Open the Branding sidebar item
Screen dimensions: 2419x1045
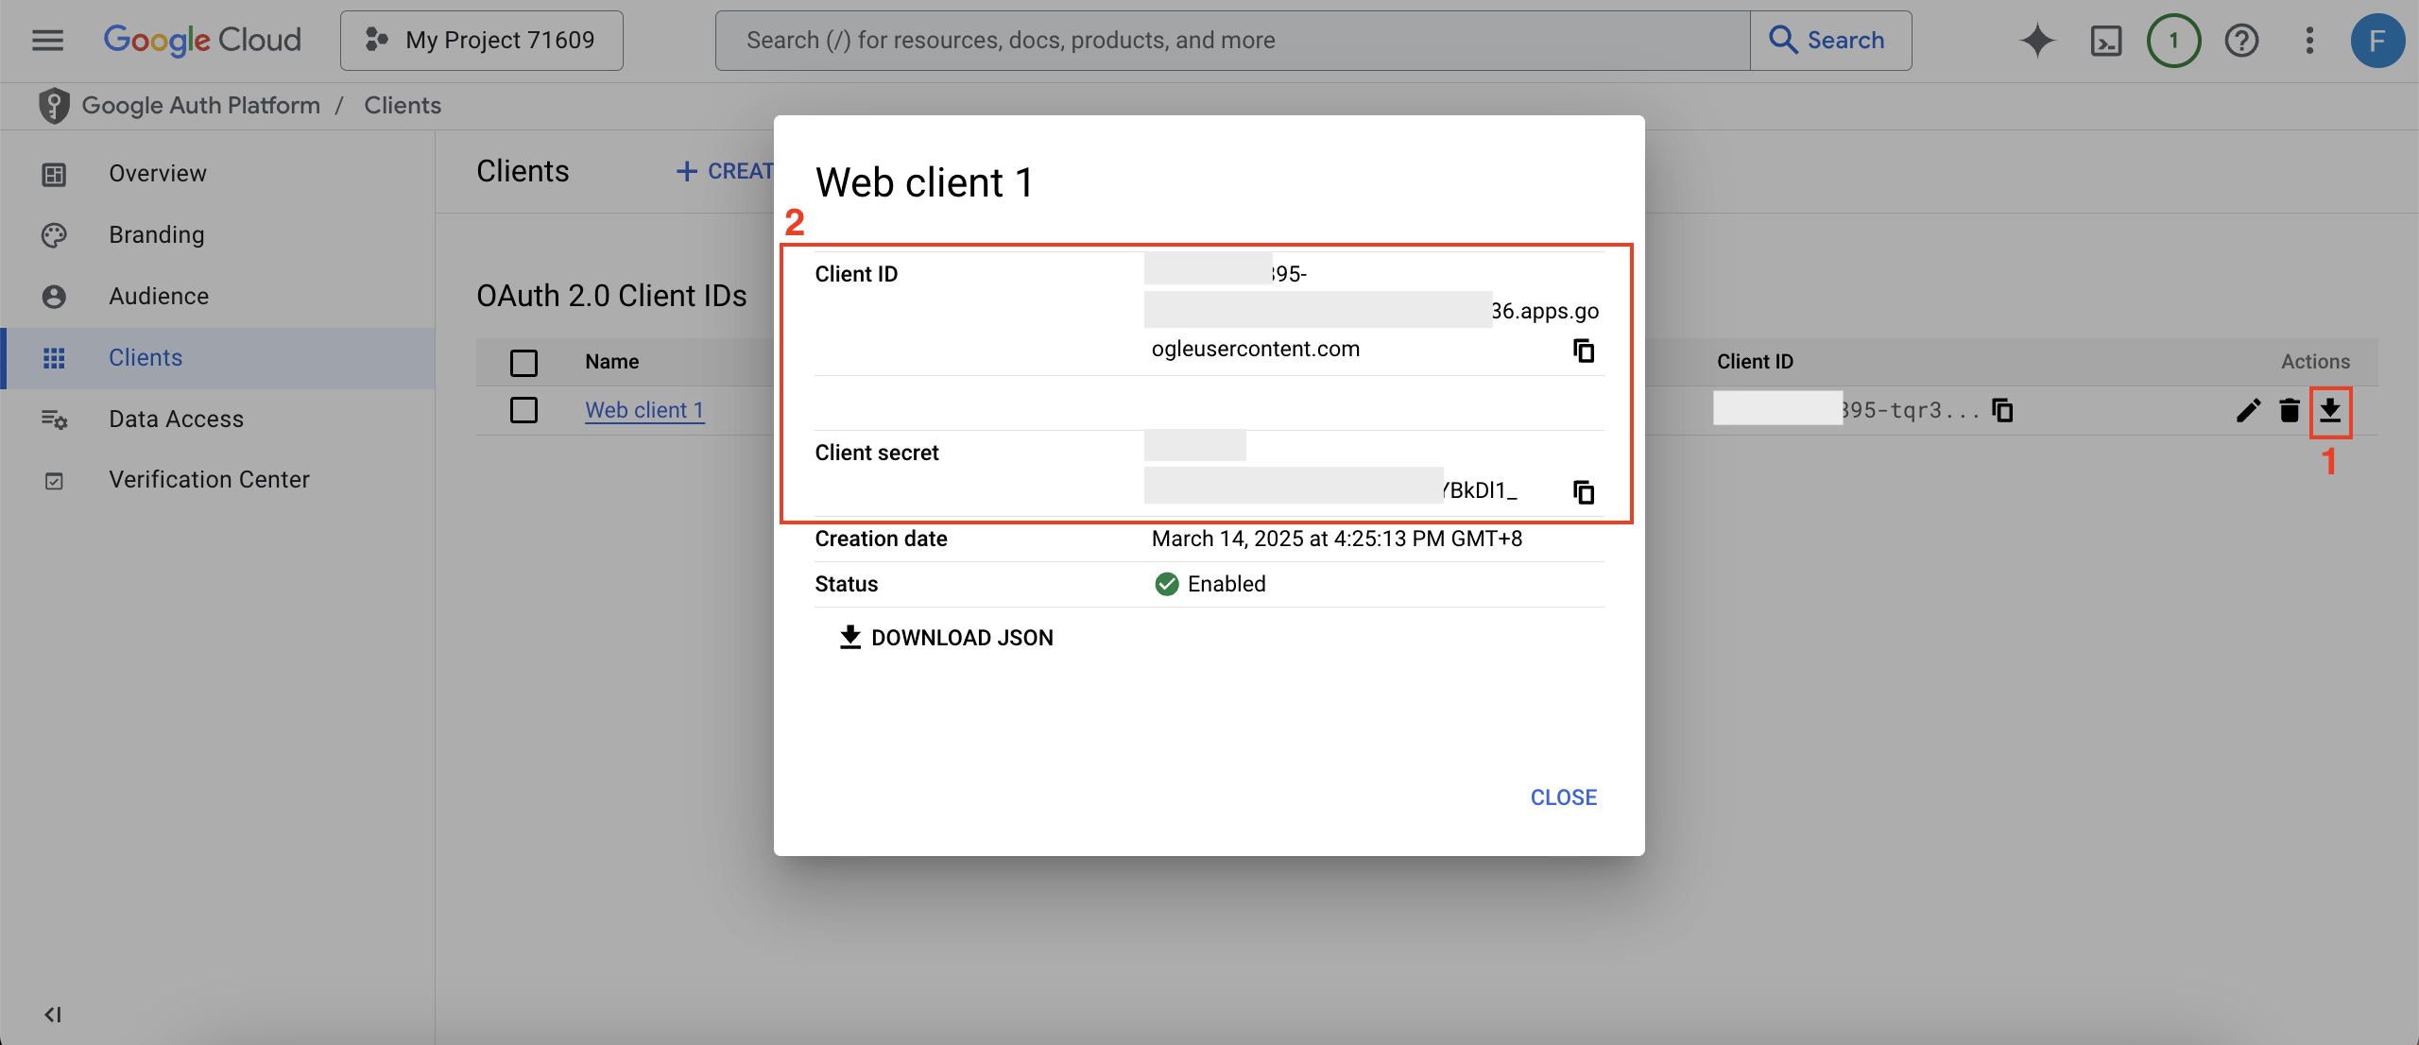pyautogui.click(x=217, y=235)
